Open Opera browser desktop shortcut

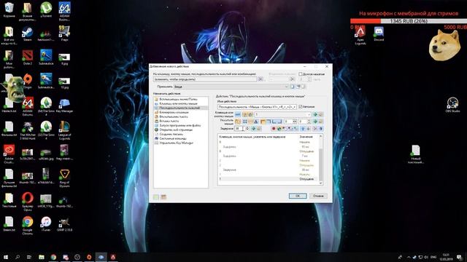click(28, 202)
